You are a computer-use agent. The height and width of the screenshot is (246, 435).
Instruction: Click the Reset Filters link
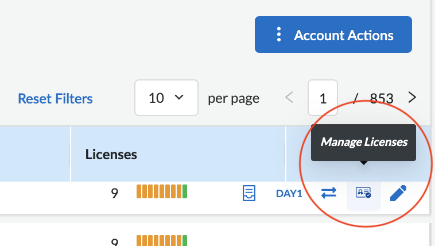coord(55,98)
